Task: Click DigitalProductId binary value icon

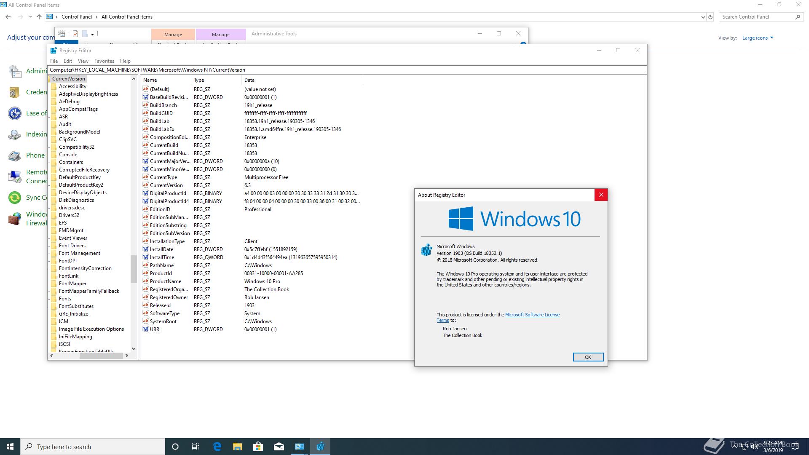Action: (x=146, y=193)
